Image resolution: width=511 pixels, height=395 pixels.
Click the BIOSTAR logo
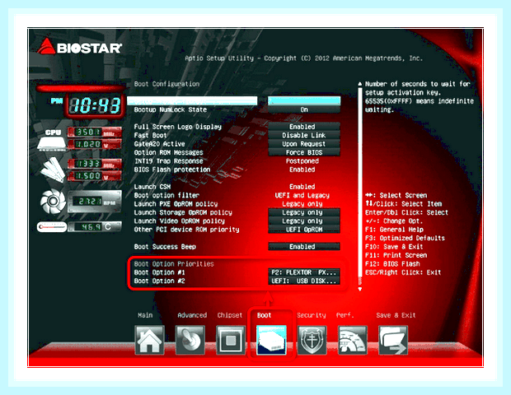(79, 47)
